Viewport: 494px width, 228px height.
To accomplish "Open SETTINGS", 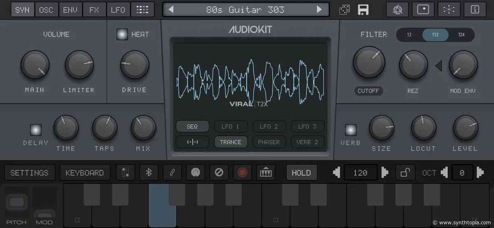I will tap(29, 173).
